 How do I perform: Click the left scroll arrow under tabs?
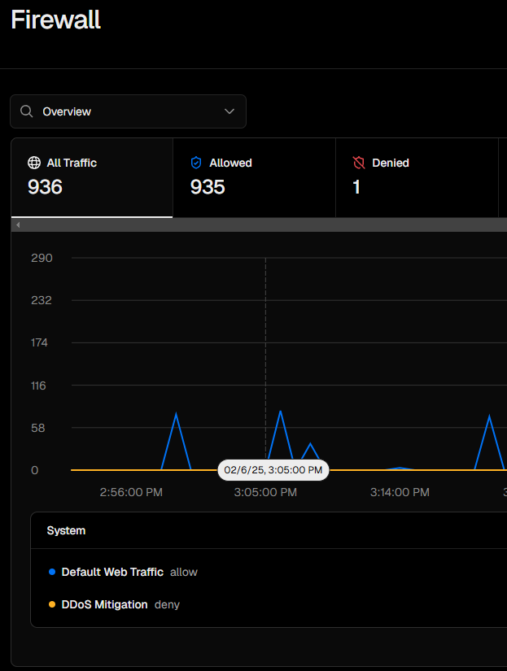pos(18,224)
